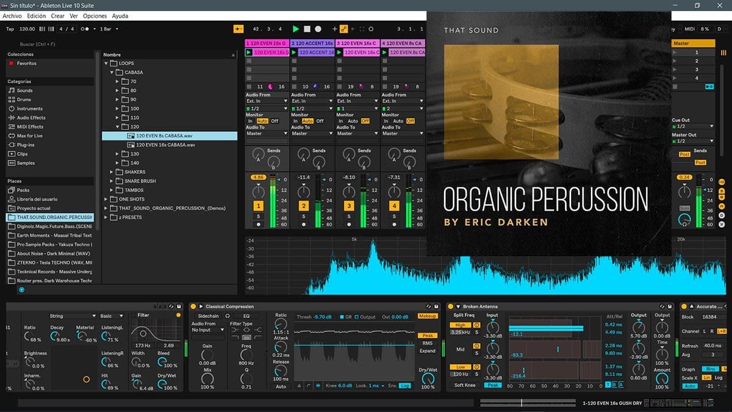The width and height of the screenshot is (732, 412).
Task: Launch Master scene 1
Action: click(675, 52)
